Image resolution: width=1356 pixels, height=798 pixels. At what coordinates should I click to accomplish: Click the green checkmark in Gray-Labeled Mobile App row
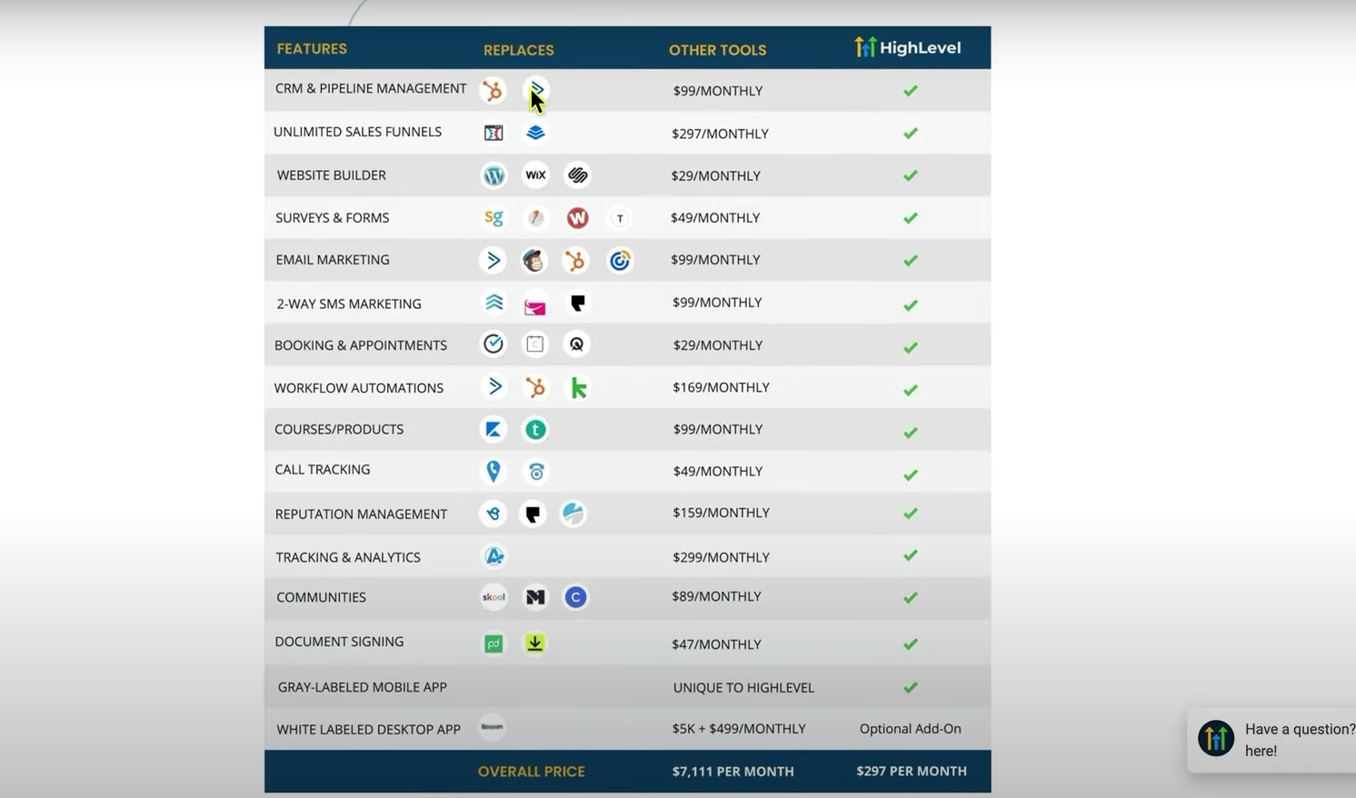coord(910,688)
